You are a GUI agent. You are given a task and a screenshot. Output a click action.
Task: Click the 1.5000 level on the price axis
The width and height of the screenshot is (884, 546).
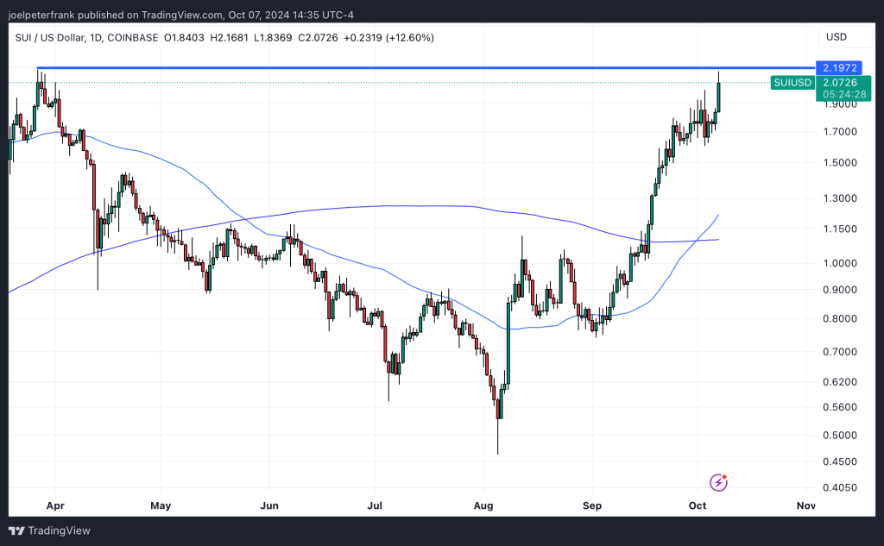point(839,163)
